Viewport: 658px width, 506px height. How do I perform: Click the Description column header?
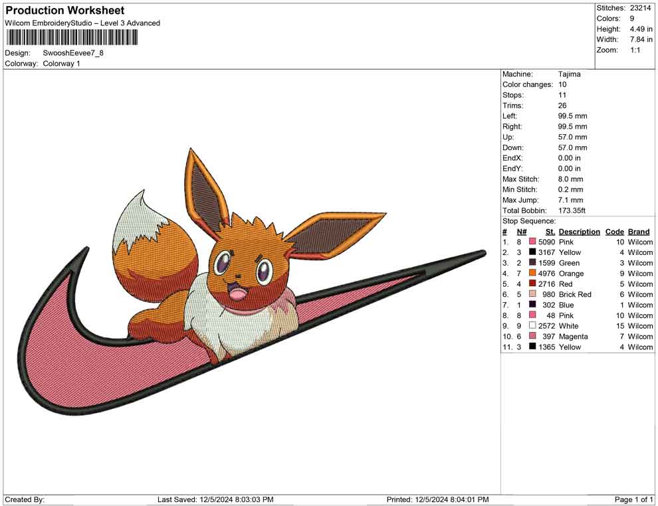point(580,231)
